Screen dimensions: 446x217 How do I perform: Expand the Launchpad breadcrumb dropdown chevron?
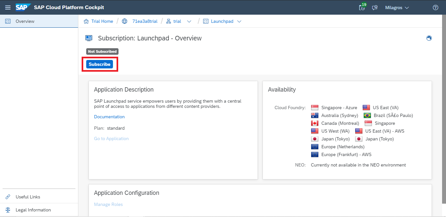pos(239,22)
